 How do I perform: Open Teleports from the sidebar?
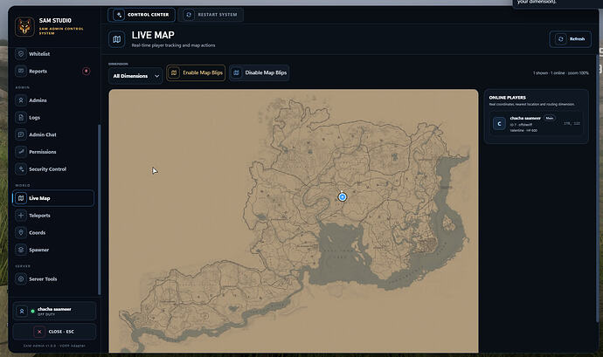(x=53, y=216)
